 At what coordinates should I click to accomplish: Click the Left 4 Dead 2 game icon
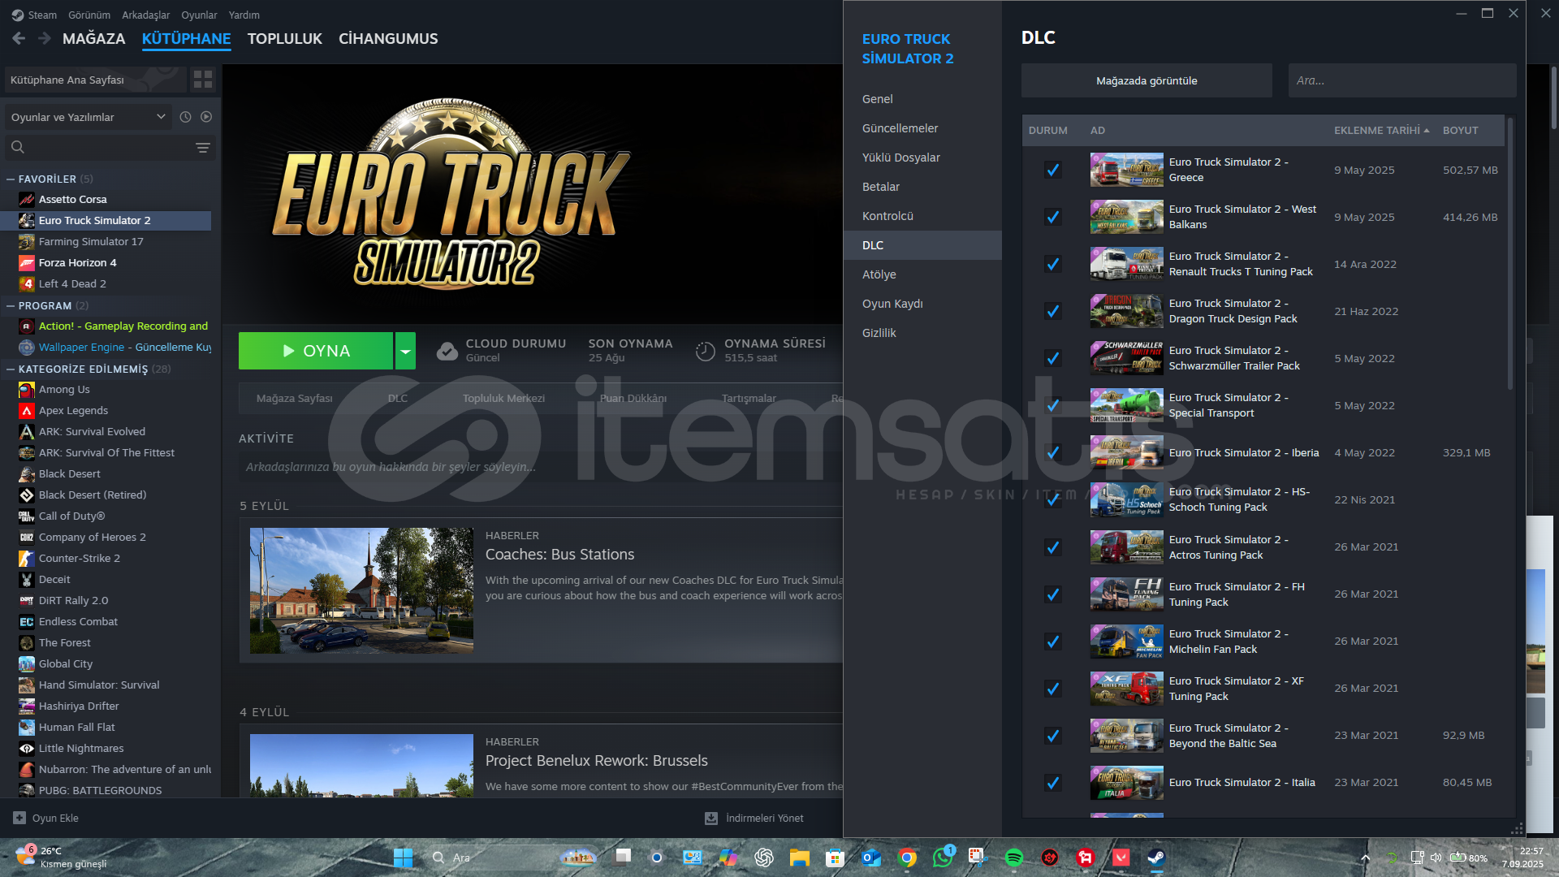point(27,283)
